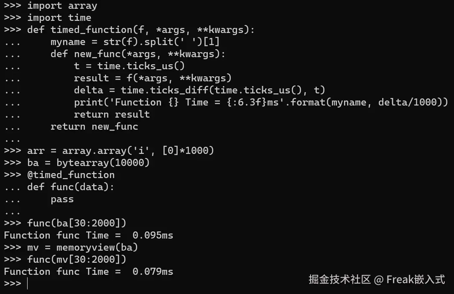Click the print format statement line

click(x=226, y=103)
